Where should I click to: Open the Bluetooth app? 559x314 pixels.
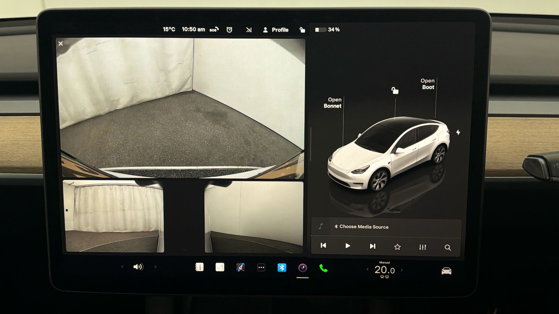pos(282,268)
